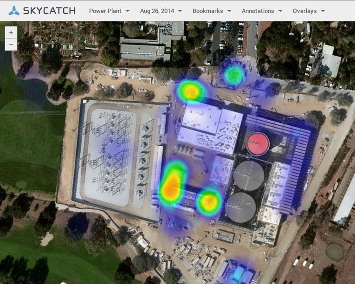Zoom out the map with minus button
This screenshot has height=284, width=355.
[x=11, y=45]
